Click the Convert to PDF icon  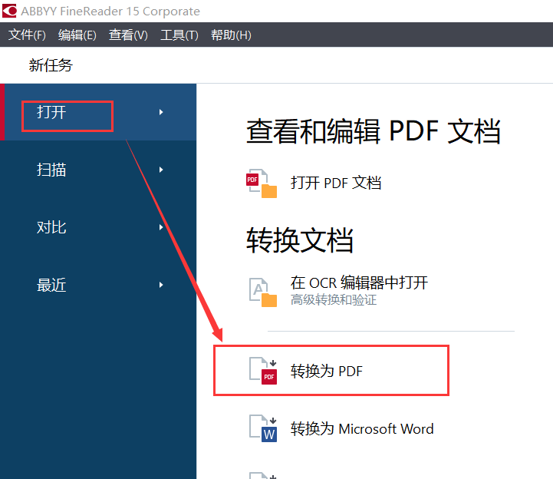click(x=263, y=371)
